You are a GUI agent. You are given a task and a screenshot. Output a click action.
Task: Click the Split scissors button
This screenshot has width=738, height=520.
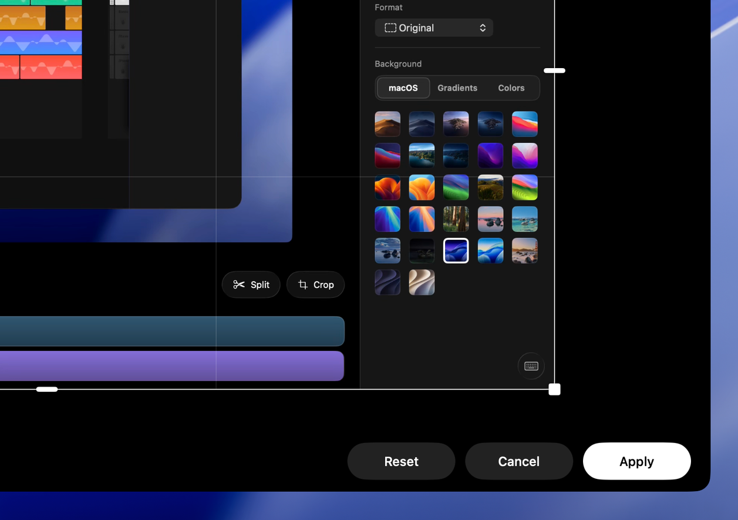point(251,284)
